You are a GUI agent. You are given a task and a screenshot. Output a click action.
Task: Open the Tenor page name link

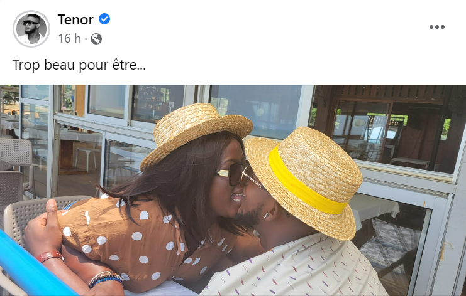point(75,19)
